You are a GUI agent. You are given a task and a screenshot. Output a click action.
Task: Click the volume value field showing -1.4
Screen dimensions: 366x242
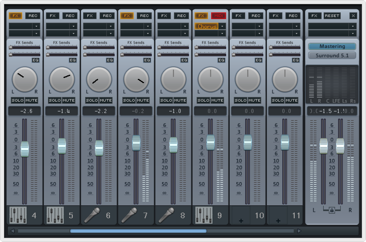[x=62, y=111]
